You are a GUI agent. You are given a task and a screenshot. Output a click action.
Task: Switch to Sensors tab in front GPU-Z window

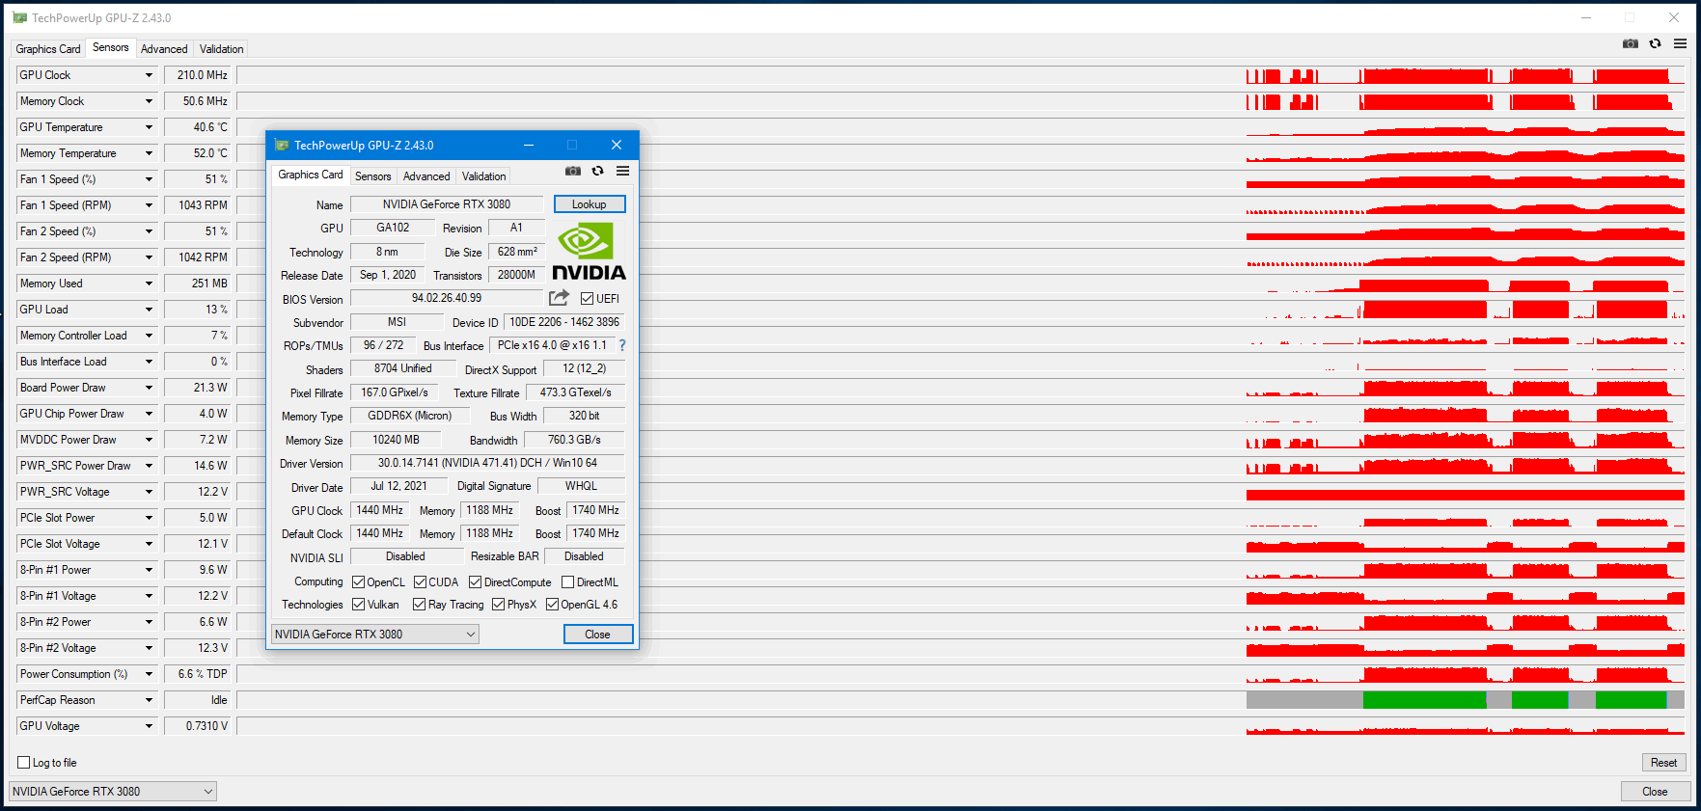373,176
